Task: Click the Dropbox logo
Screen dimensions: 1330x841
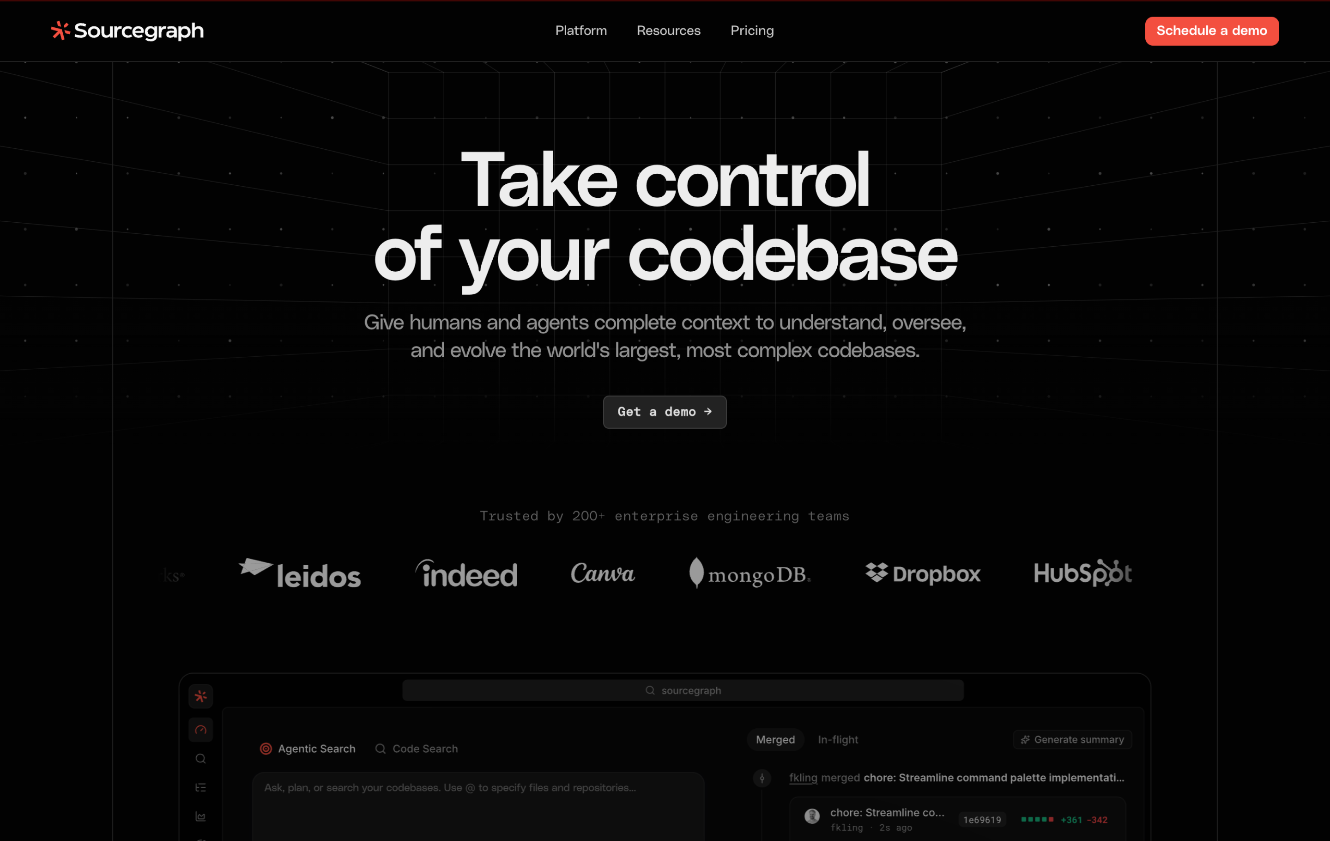Action: point(922,573)
